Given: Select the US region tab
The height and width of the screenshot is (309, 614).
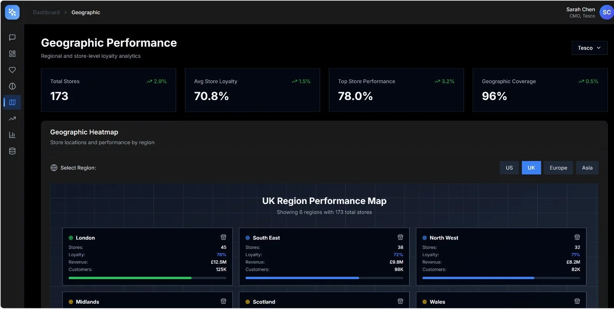Looking at the screenshot, I should coord(509,168).
